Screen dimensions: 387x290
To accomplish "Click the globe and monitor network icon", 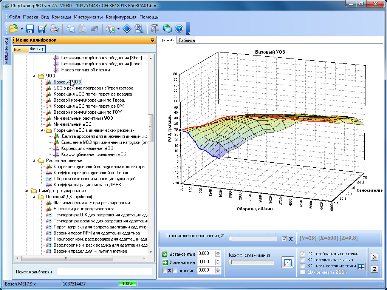I will [167, 29].
